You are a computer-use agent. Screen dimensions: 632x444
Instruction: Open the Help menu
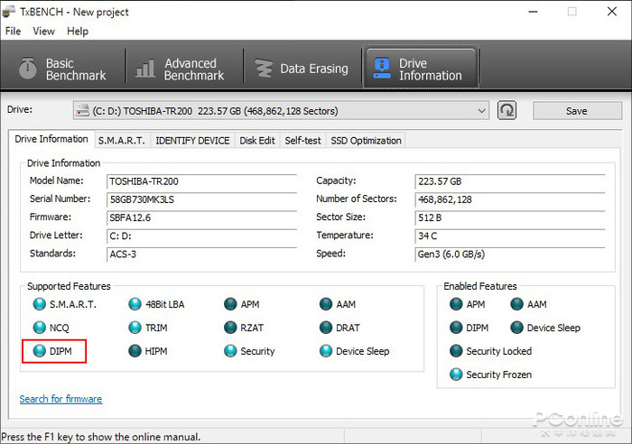pyautogui.click(x=78, y=31)
